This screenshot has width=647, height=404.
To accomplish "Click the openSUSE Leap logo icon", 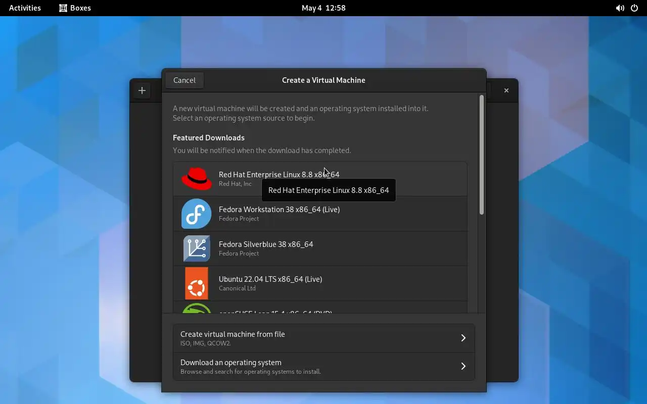I will (197, 308).
